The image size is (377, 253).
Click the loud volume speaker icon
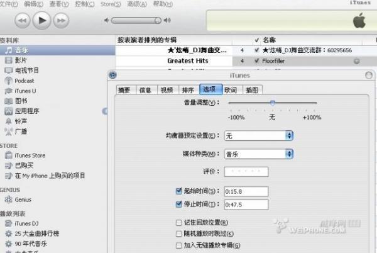click(167, 21)
